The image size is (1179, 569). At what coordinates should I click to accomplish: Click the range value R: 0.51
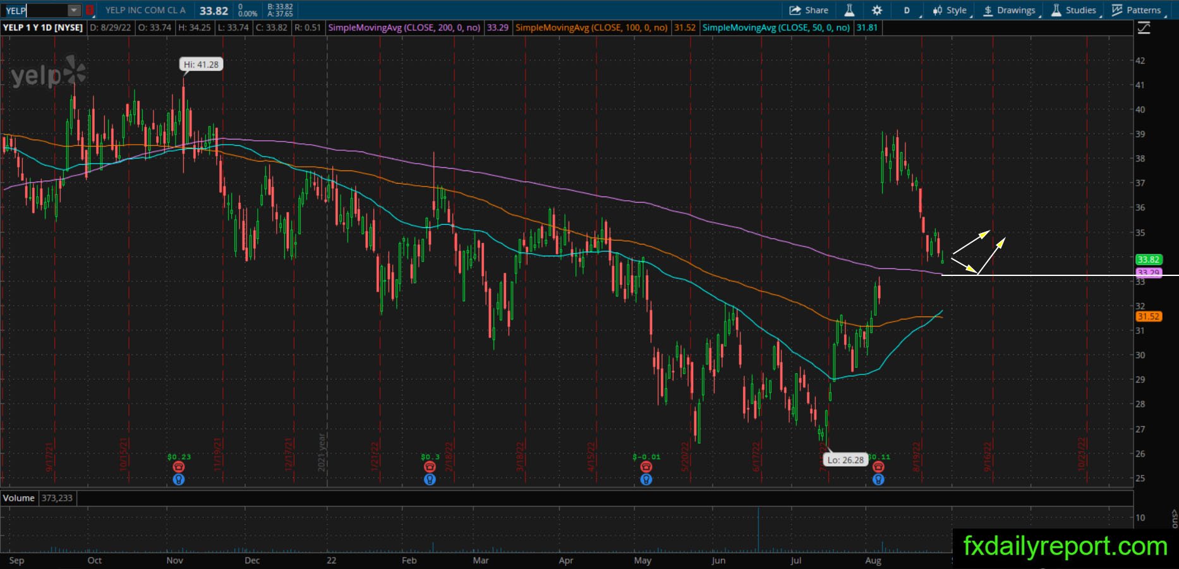[x=308, y=28]
